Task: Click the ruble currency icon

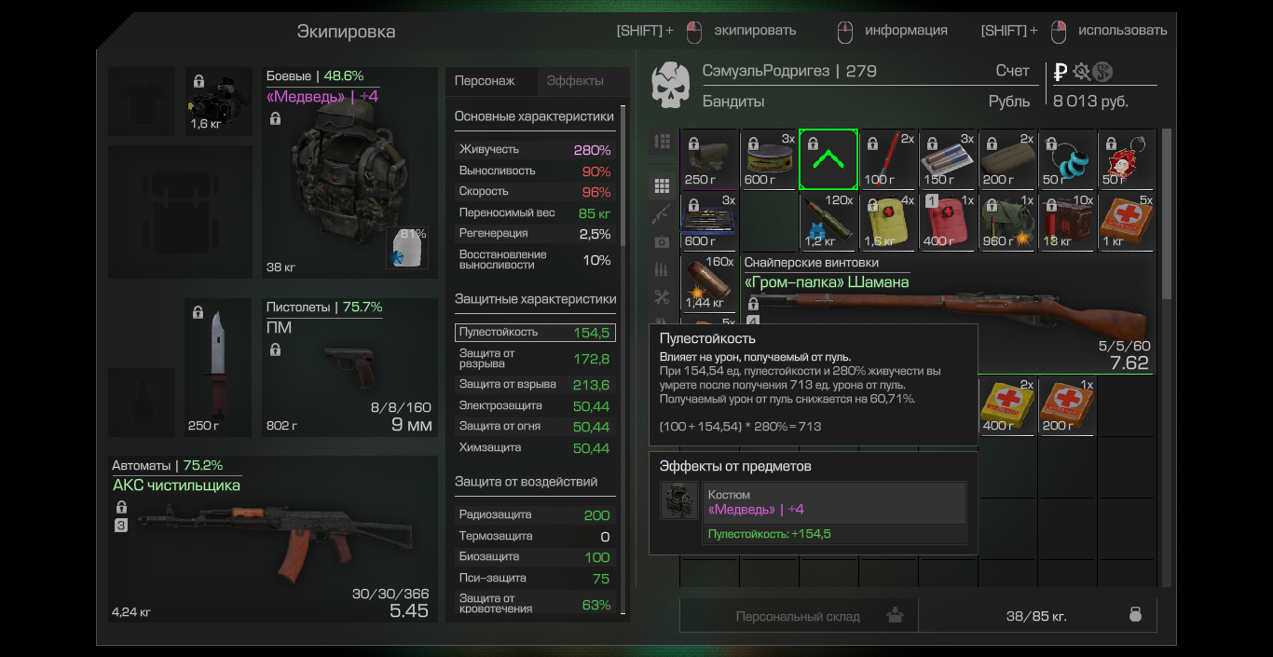Action: pos(1060,72)
